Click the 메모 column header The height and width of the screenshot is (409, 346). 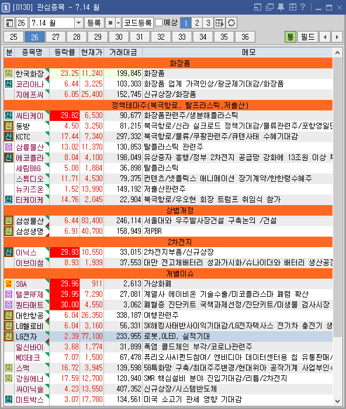click(x=248, y=53)
